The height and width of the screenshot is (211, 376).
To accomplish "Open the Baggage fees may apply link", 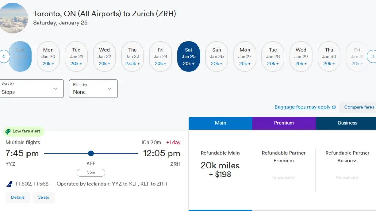I will [x=302, y=107].
